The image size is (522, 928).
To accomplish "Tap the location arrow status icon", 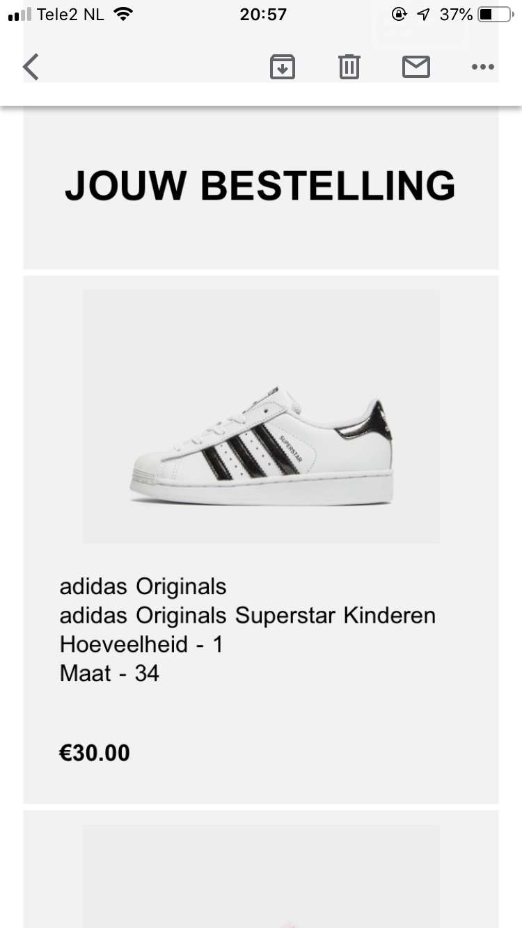I will click(x=424, y=14).
